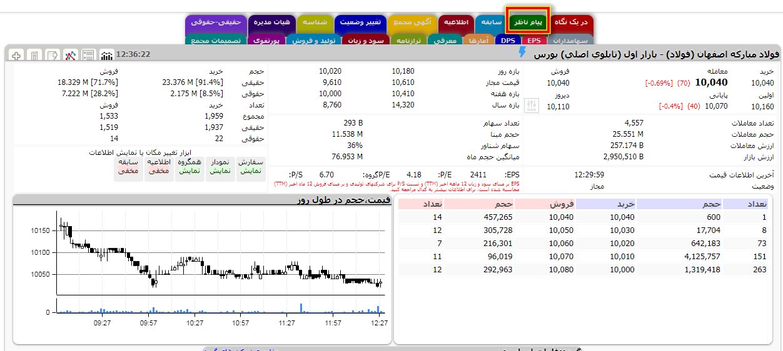Screen dimensions: 783x351
Task: Click the yearly range high 14,320
Action: click(403, 105)
